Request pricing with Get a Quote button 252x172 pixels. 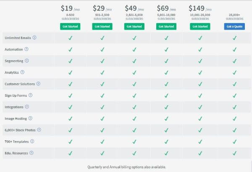(x=234, y=26)
